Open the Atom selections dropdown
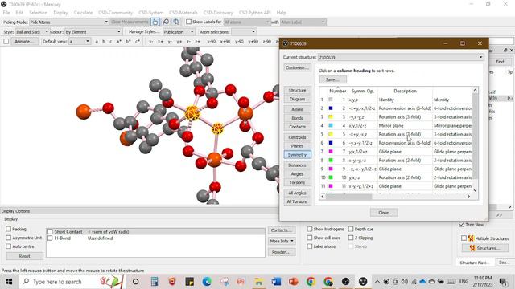This screenshot has width=515, height=289. pos(243,32)
